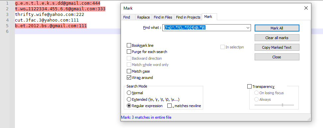The height and width of the screenshot is (128, 323).
Task: Enable the Transparency checkbox
Action: (249, 87)
